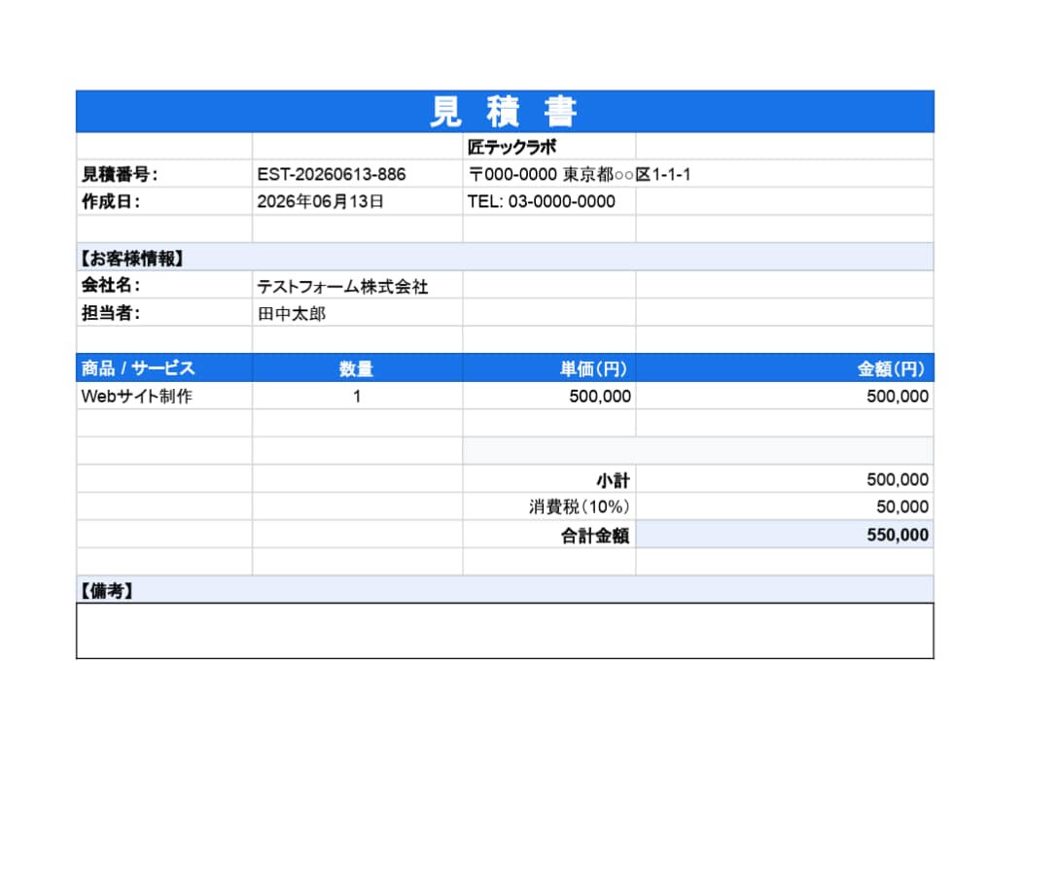Click the date 2026年06月13日
Screen dimensions: 1058x870
pos(321,201)
